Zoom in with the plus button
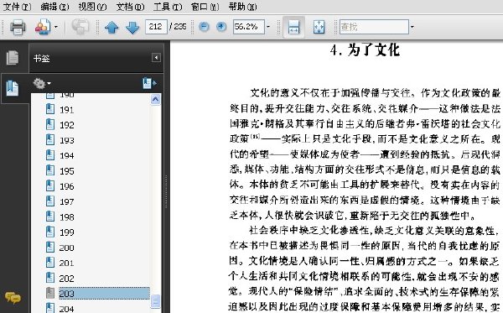This screenshot has height=313, width=503. click(221, 27)
